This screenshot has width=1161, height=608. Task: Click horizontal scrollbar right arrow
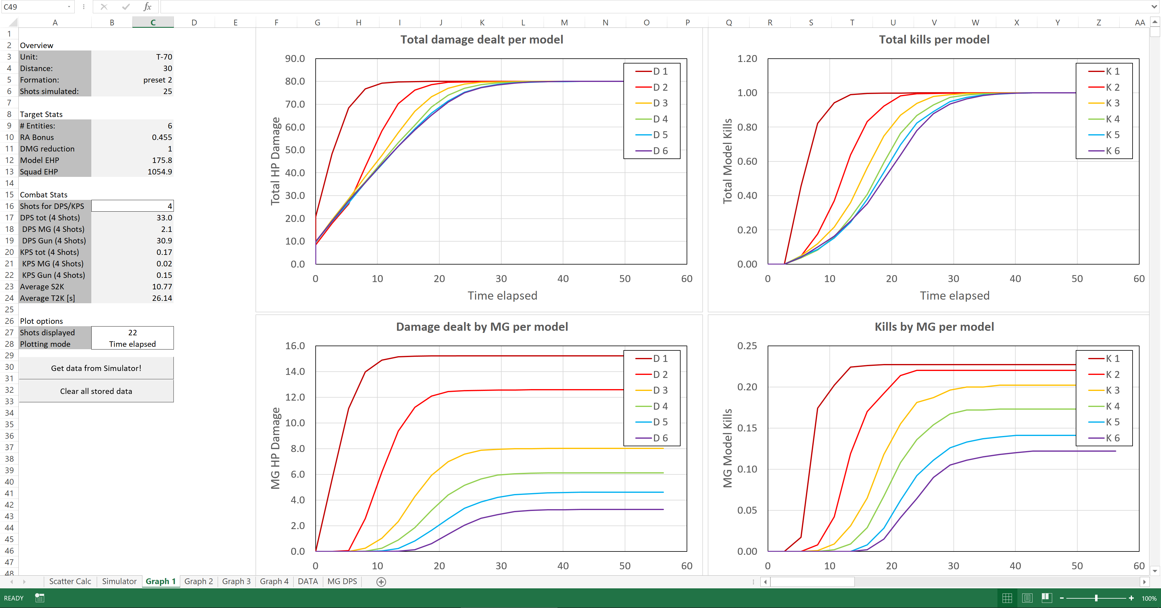coord(1144,582)
